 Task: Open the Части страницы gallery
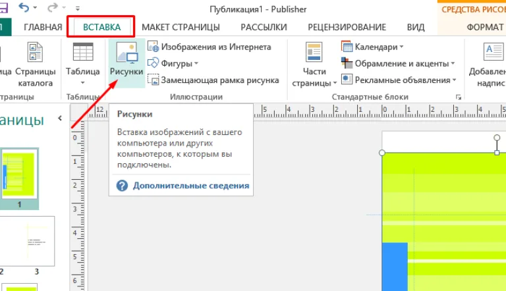coord(314,65)
